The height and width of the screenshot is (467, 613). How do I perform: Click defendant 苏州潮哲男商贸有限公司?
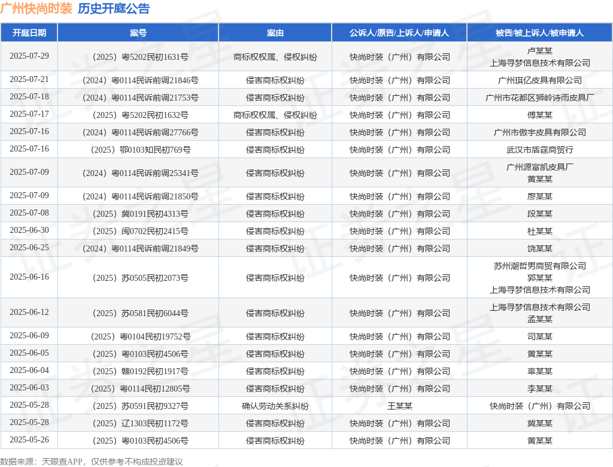point(540,266)
